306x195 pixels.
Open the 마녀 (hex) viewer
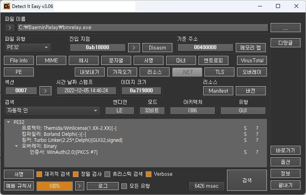181,60
